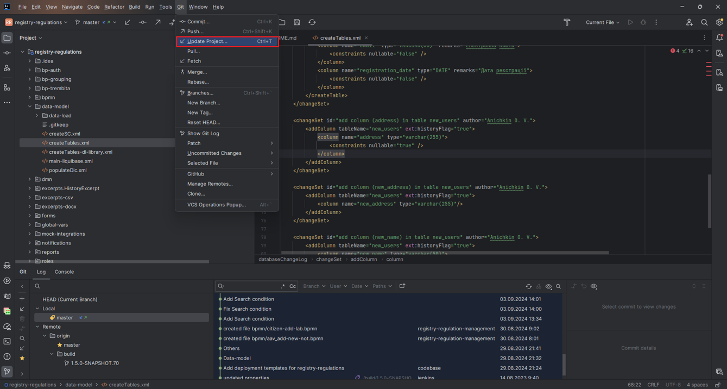
Task: Click the Code With Me icon
Action: coord(689,22)
